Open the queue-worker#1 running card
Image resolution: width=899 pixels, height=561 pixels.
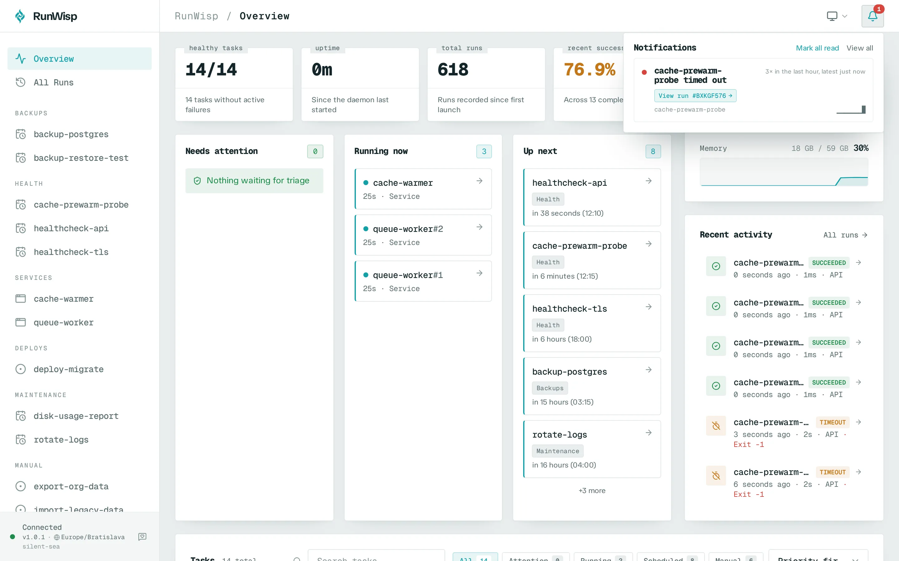(423, 281)
